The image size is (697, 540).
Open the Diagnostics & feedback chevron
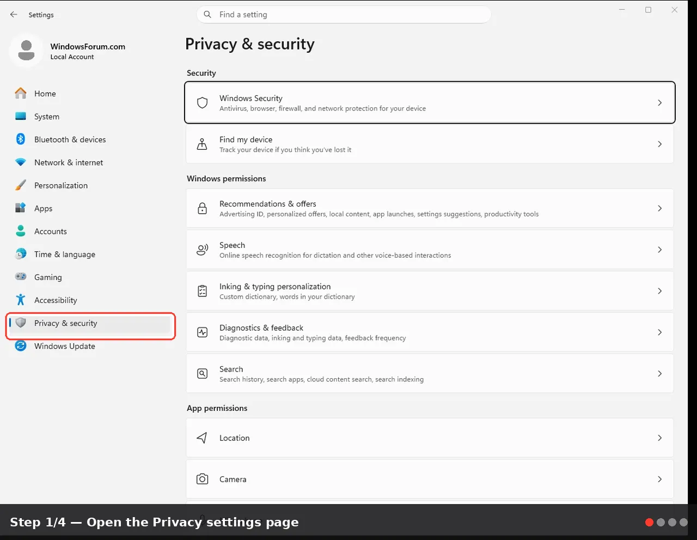point(659,332)
